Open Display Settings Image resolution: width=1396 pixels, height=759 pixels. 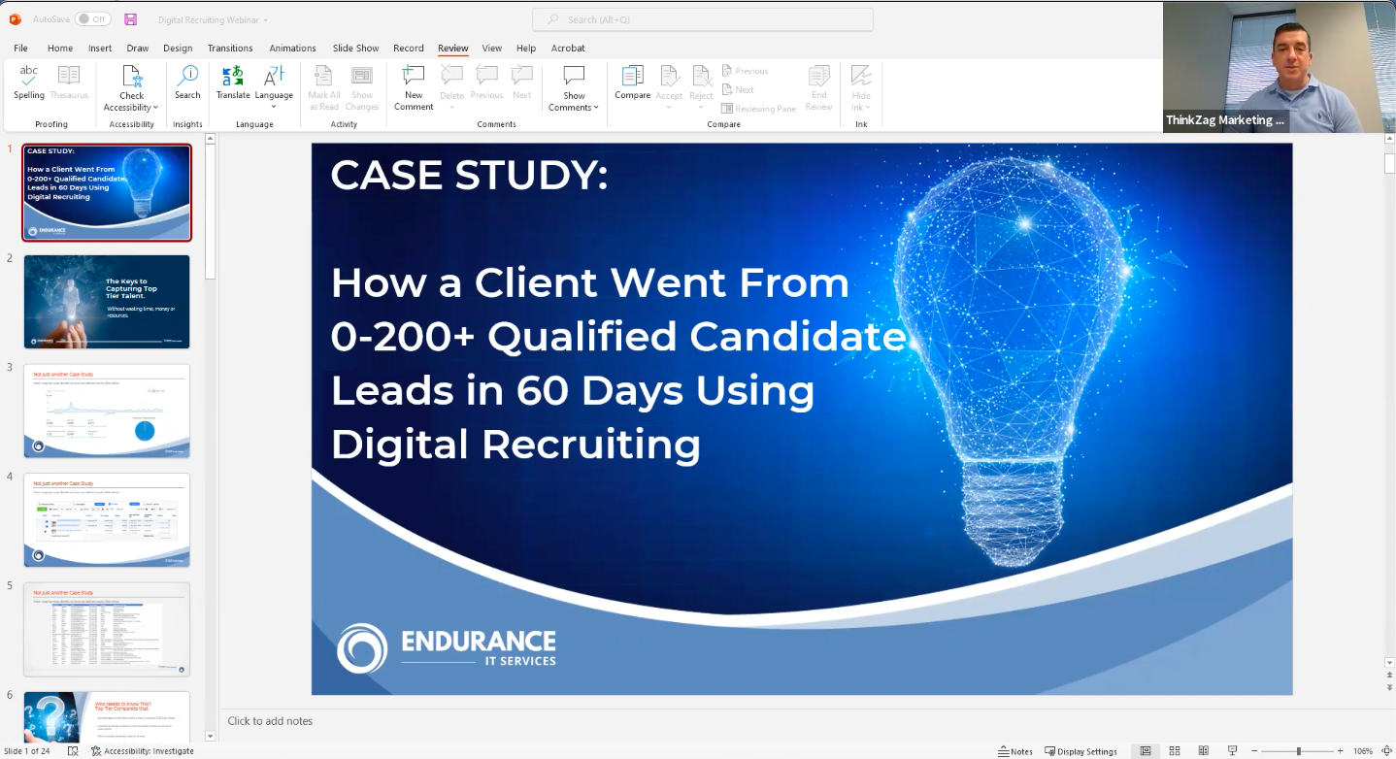click(1080, 751)
